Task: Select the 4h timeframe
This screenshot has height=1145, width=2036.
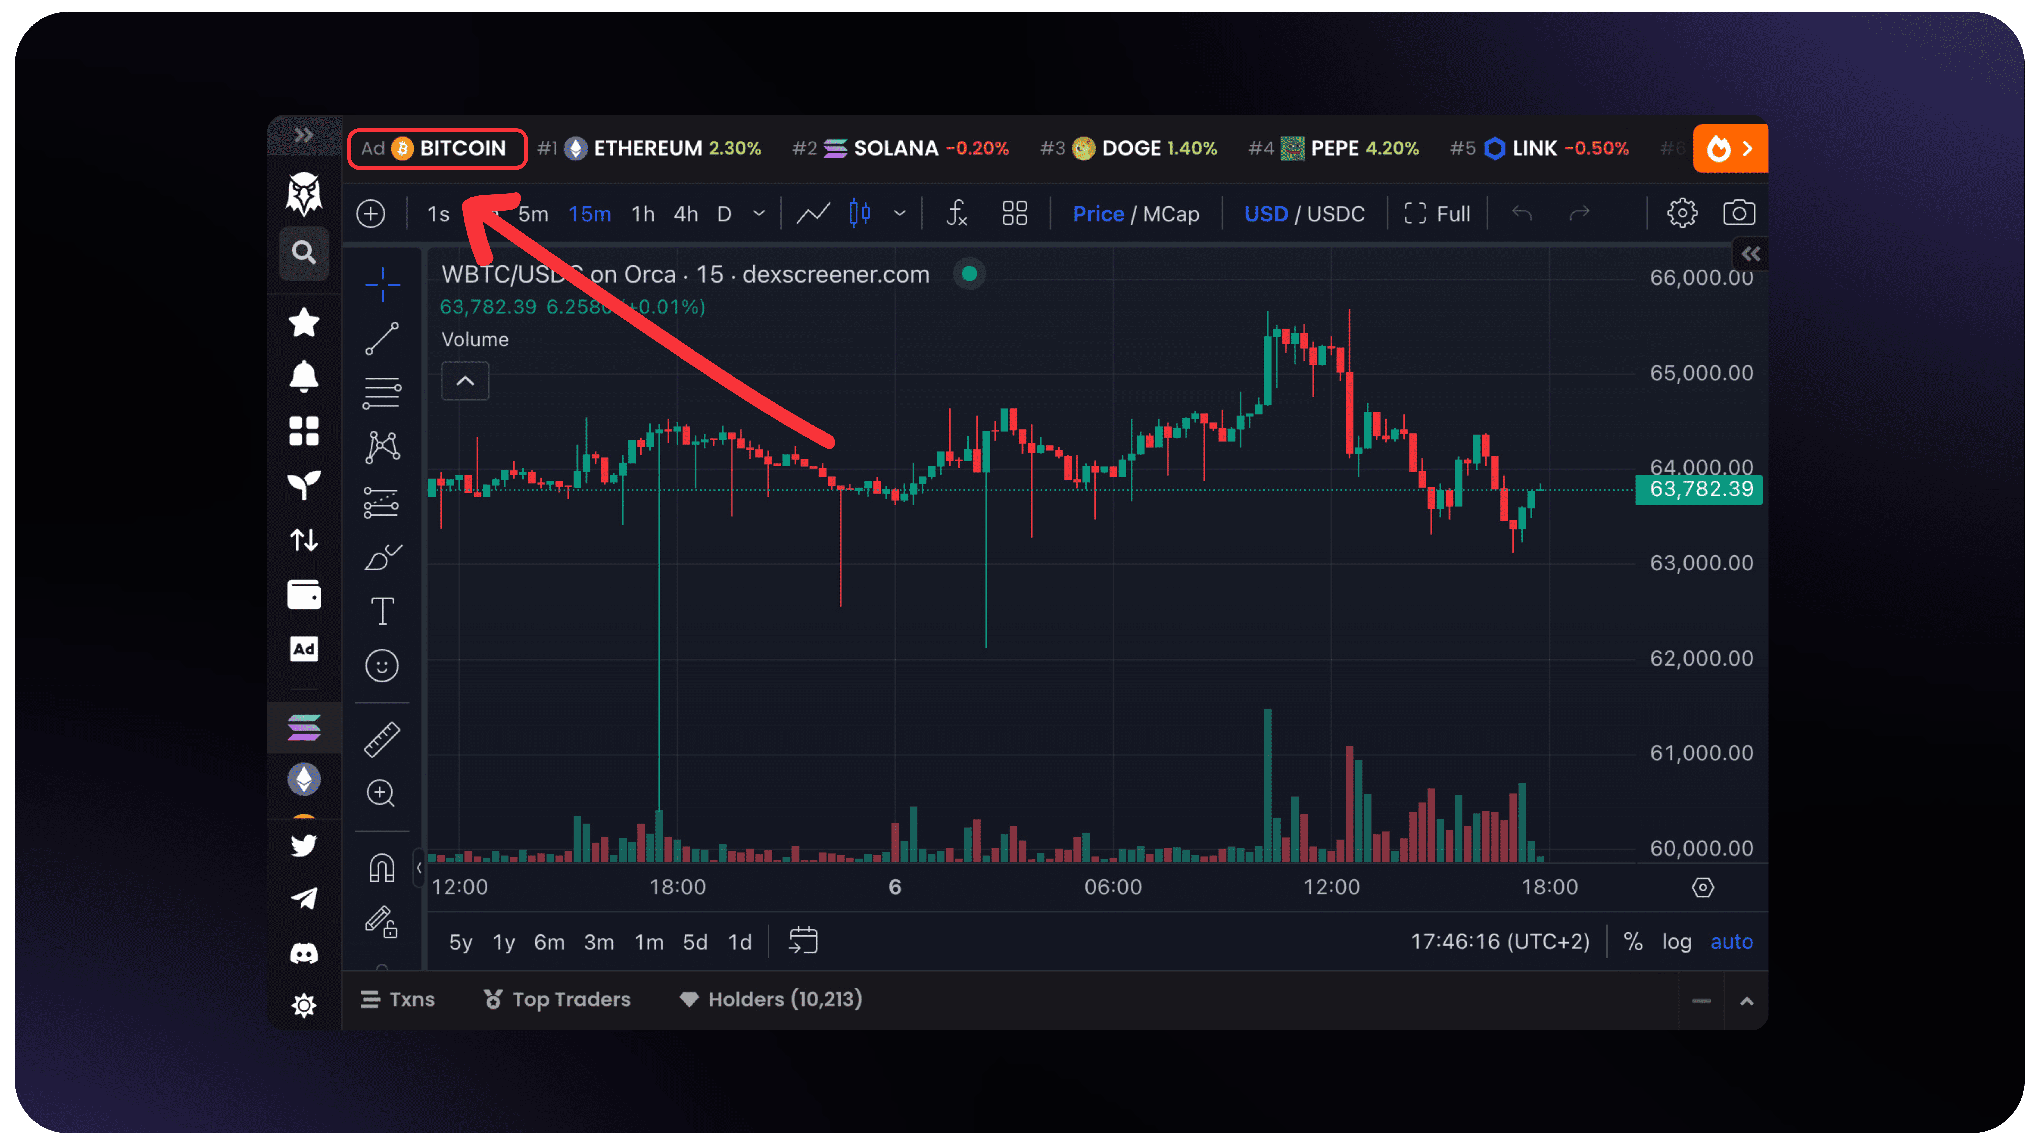Action: click(686, 214)
